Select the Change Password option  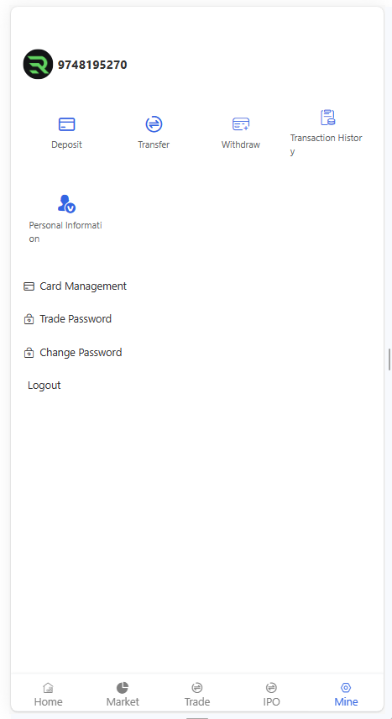[x=72, y=353]
